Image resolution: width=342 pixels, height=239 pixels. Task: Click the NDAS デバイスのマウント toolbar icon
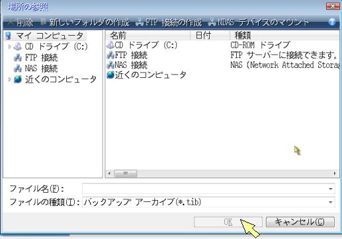click(x=212, y=22)
